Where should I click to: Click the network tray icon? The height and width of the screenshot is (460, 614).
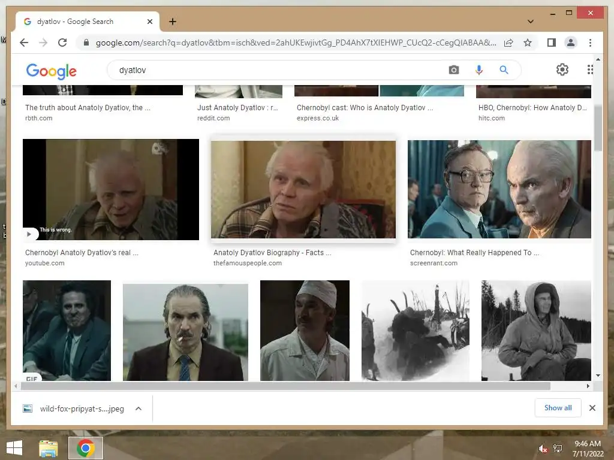point(558,449)
